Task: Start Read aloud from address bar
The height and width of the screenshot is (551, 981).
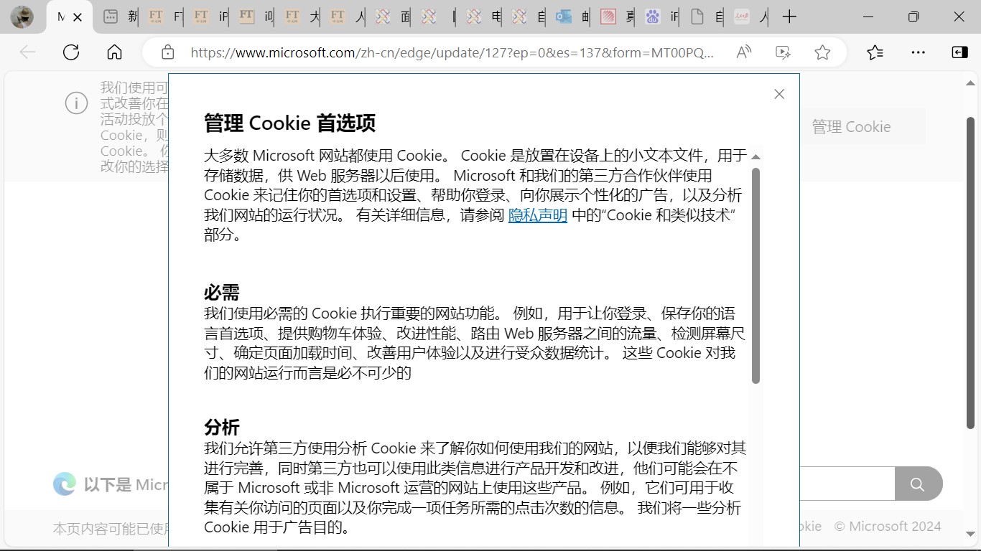Action: coord(744,52)
